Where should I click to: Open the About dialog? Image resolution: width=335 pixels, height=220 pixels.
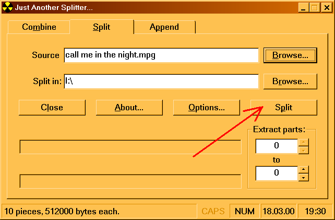129,108
